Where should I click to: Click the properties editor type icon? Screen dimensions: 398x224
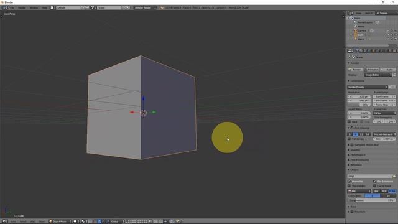[350, 51]
